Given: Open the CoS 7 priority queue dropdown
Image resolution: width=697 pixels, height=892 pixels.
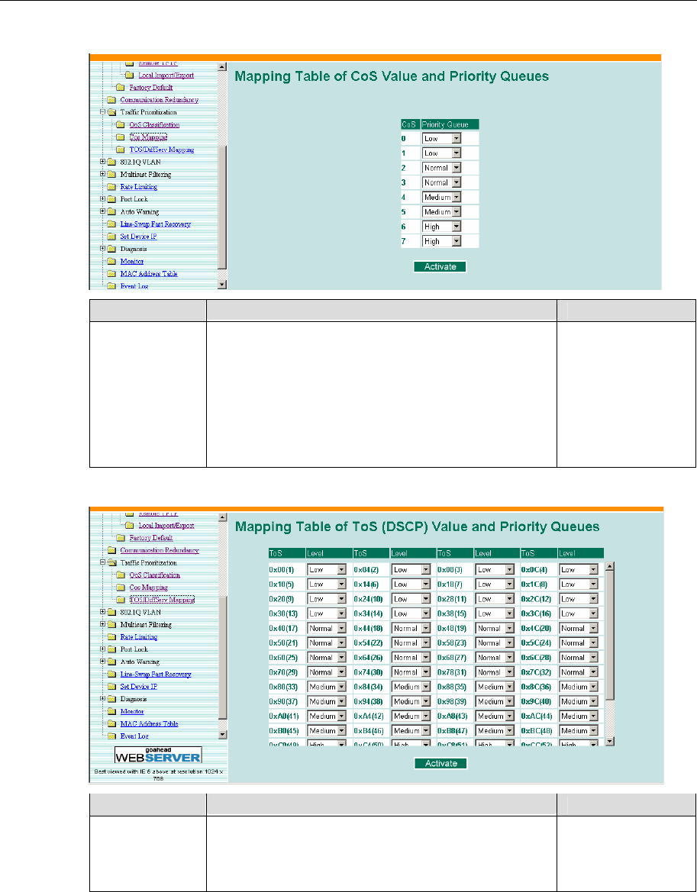Looking at the screenshot, I should (441, 241).
